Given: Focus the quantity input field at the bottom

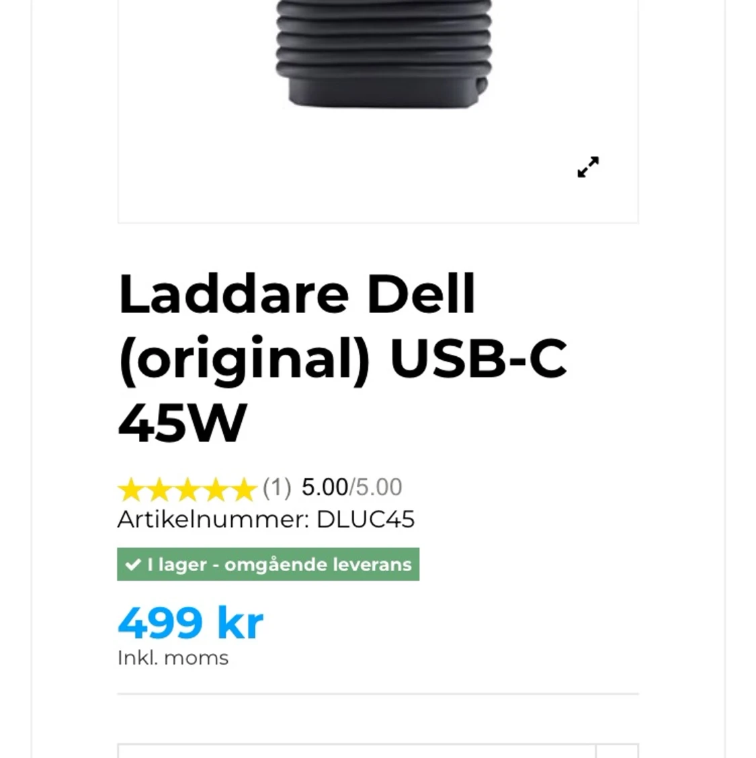Looking at the screenshot, I should click(356, 751).
